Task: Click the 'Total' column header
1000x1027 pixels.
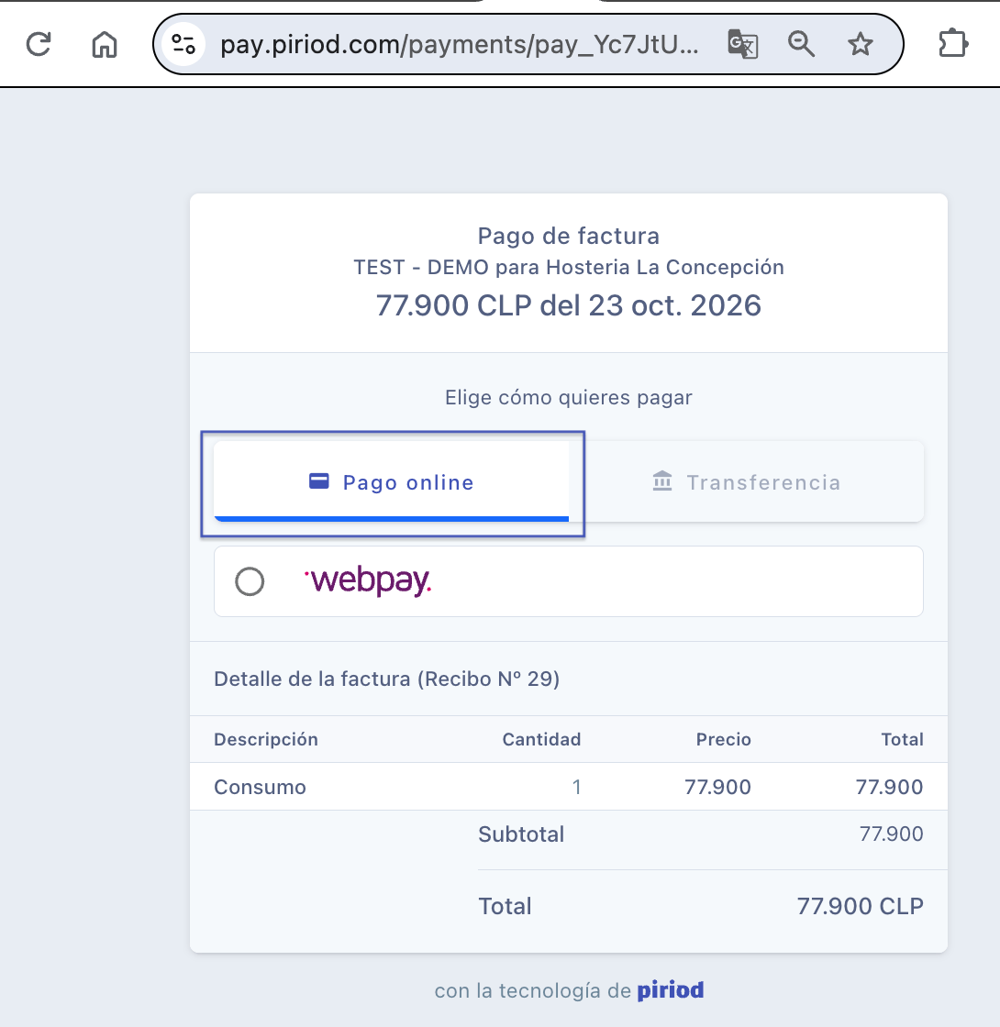Action: coord(902,739)
